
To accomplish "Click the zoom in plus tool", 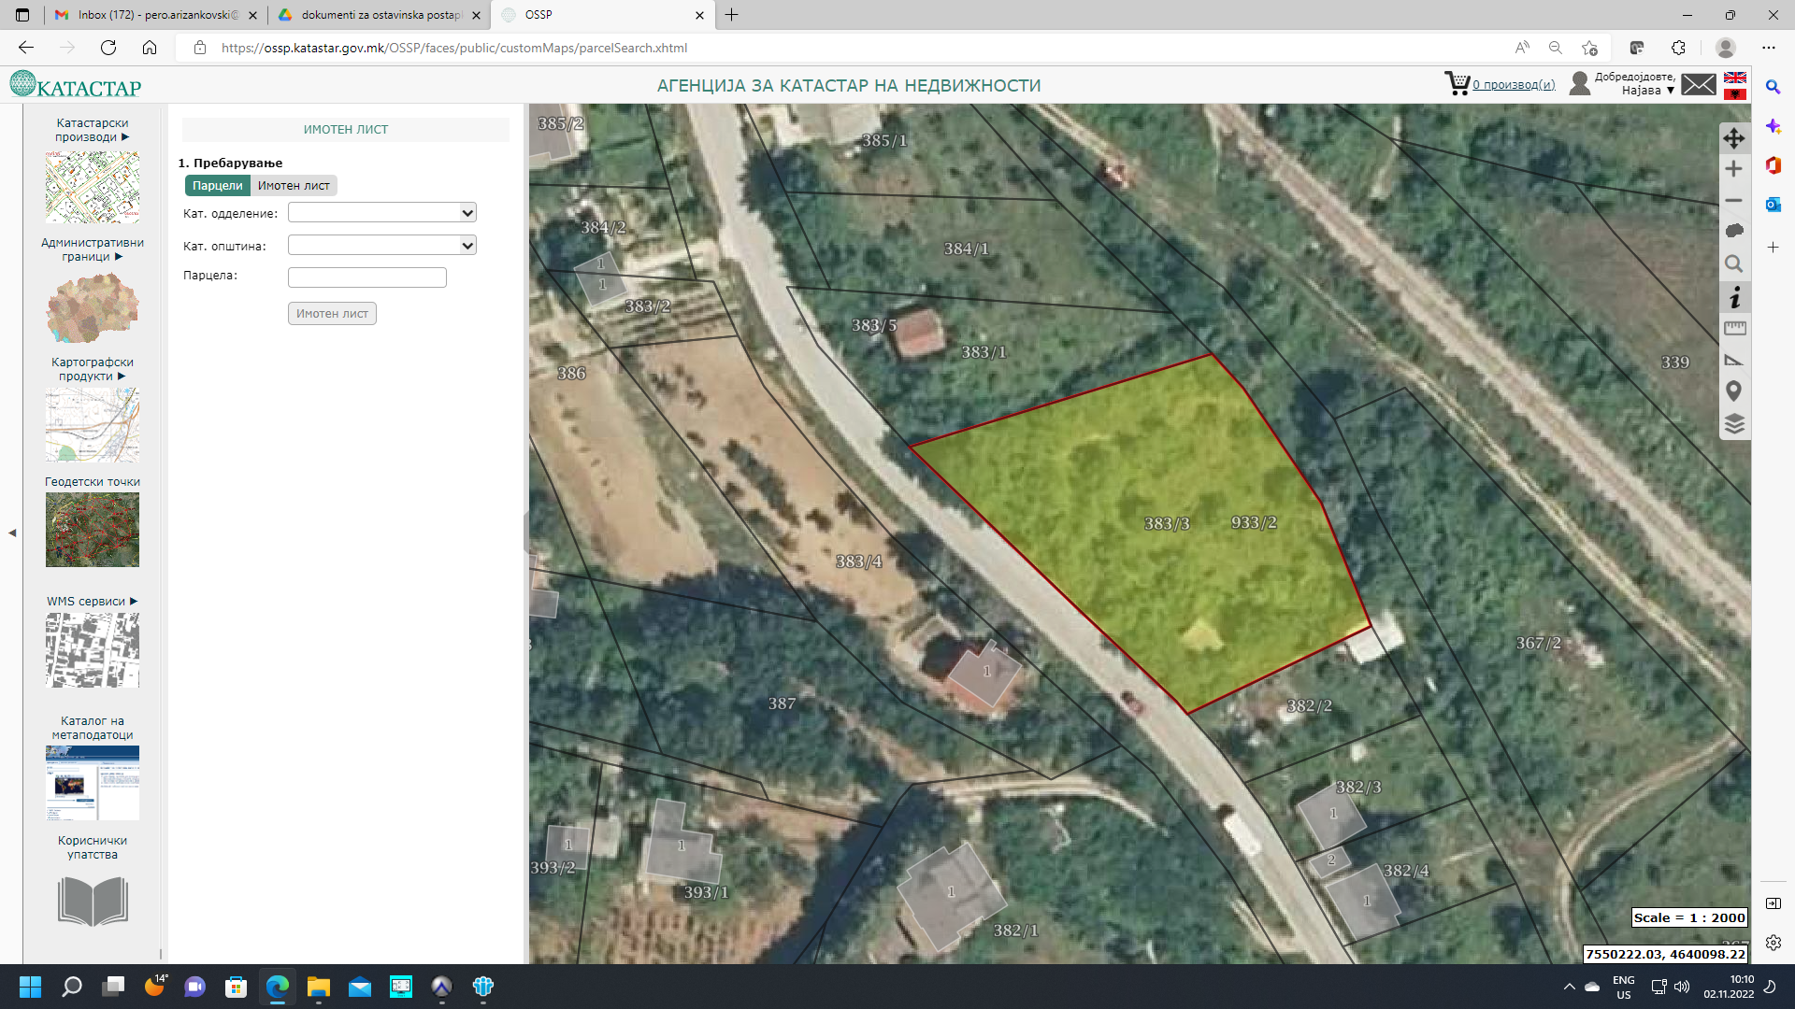I will pyautogui.click(x=1734, y=169).
